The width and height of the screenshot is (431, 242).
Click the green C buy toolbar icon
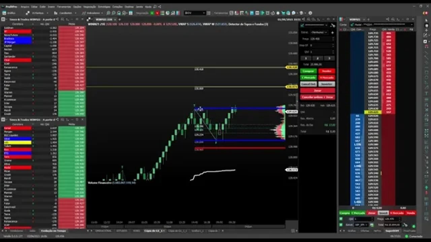pyautogui.click(x=152, y=13)
